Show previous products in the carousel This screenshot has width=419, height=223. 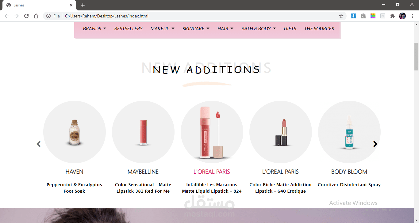point(38,144)
